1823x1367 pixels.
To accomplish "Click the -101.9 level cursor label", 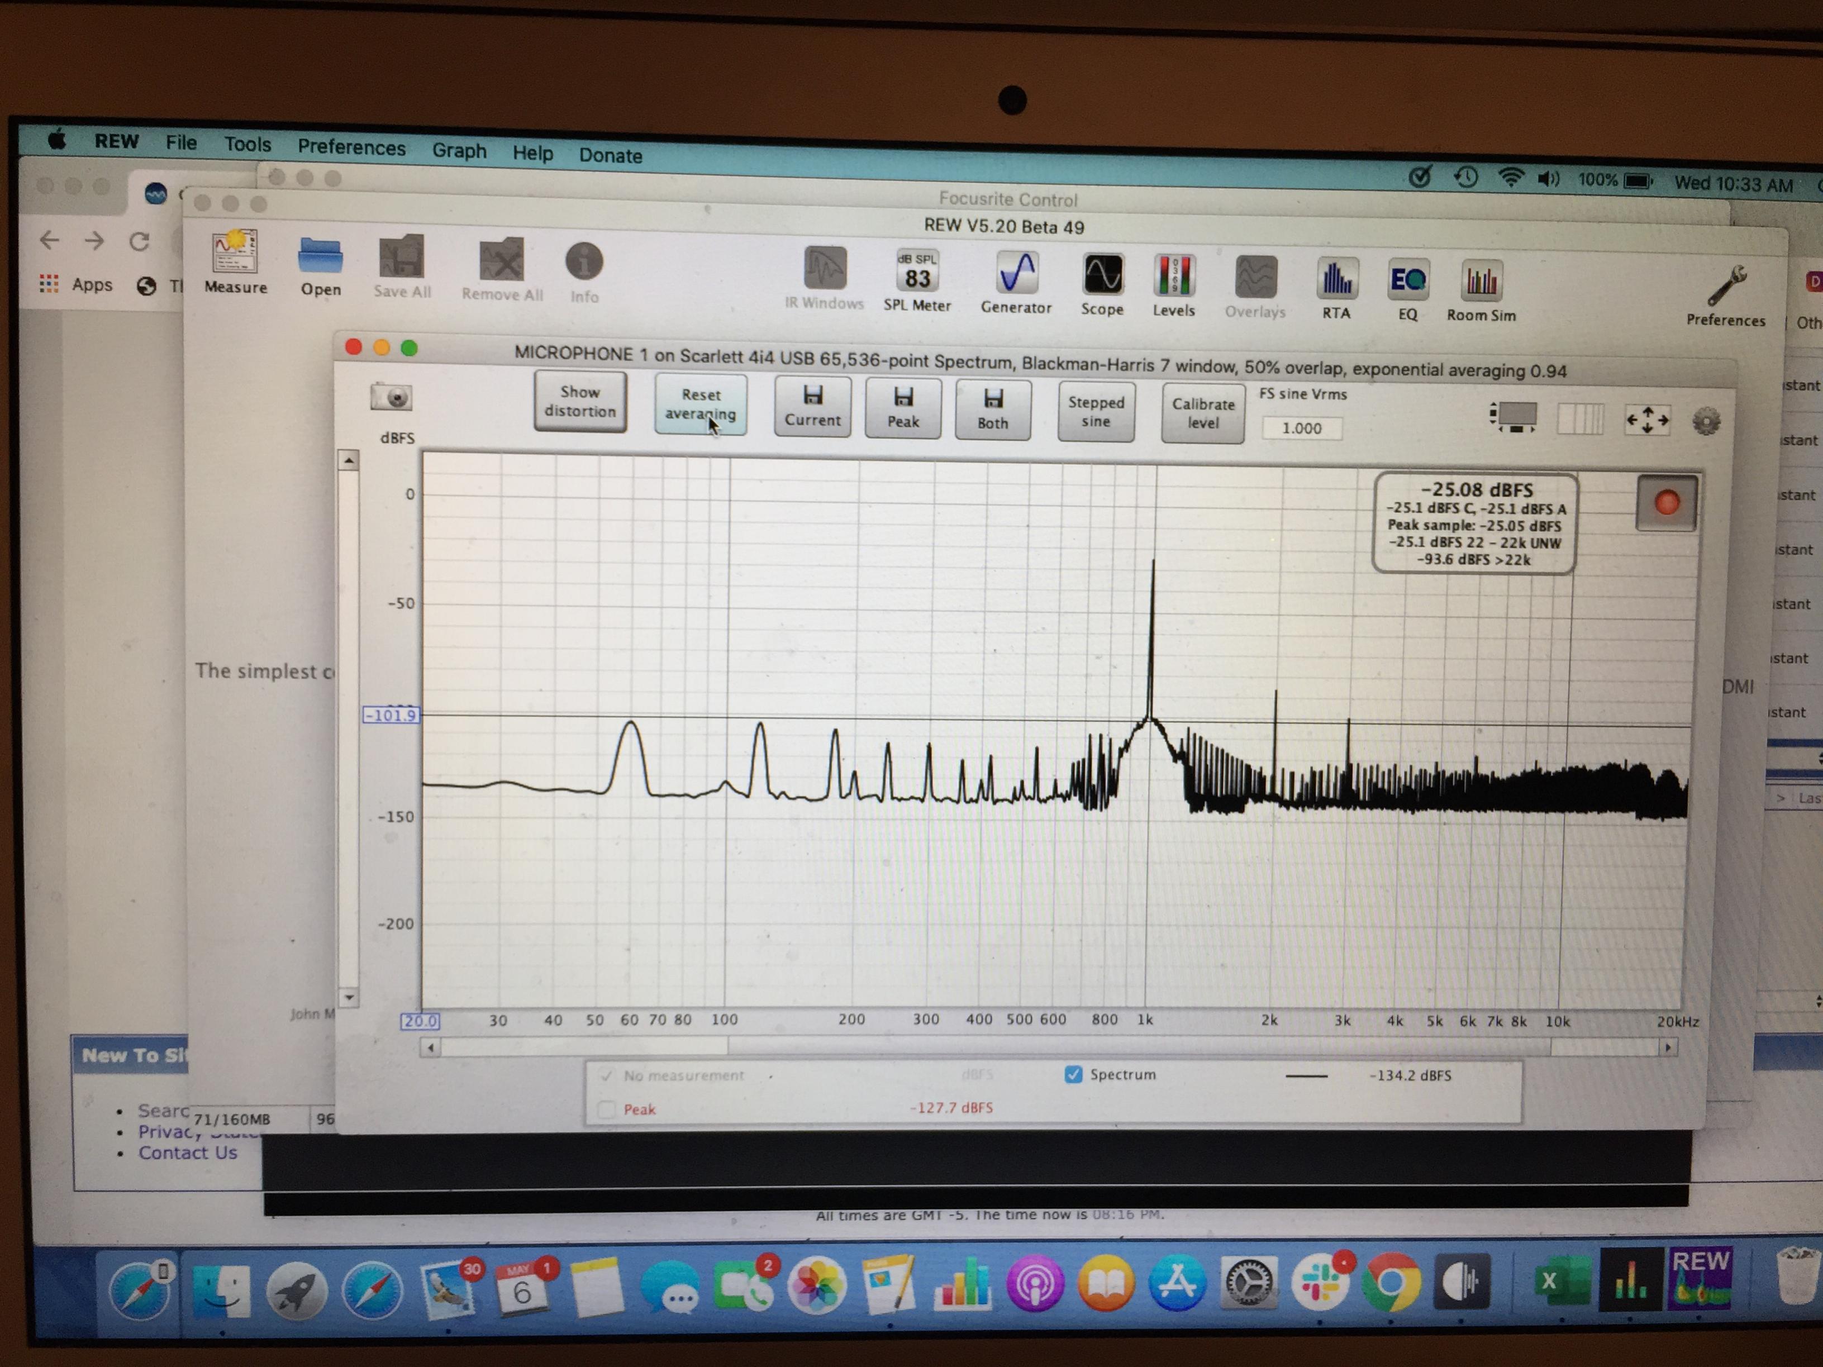I will [x=392, y=715].
